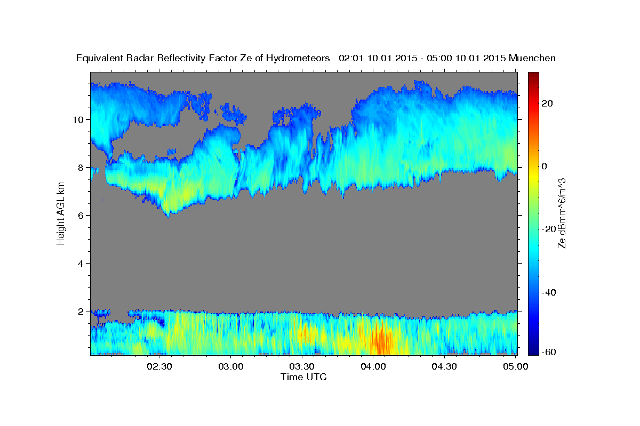Click the dark blue bottom of colorbar
640x426 pixels.
coord(533,349)
